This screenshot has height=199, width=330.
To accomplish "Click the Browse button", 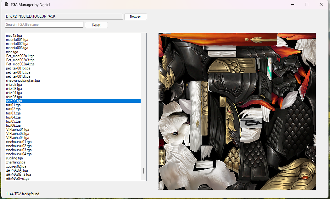I will [136, 17].
